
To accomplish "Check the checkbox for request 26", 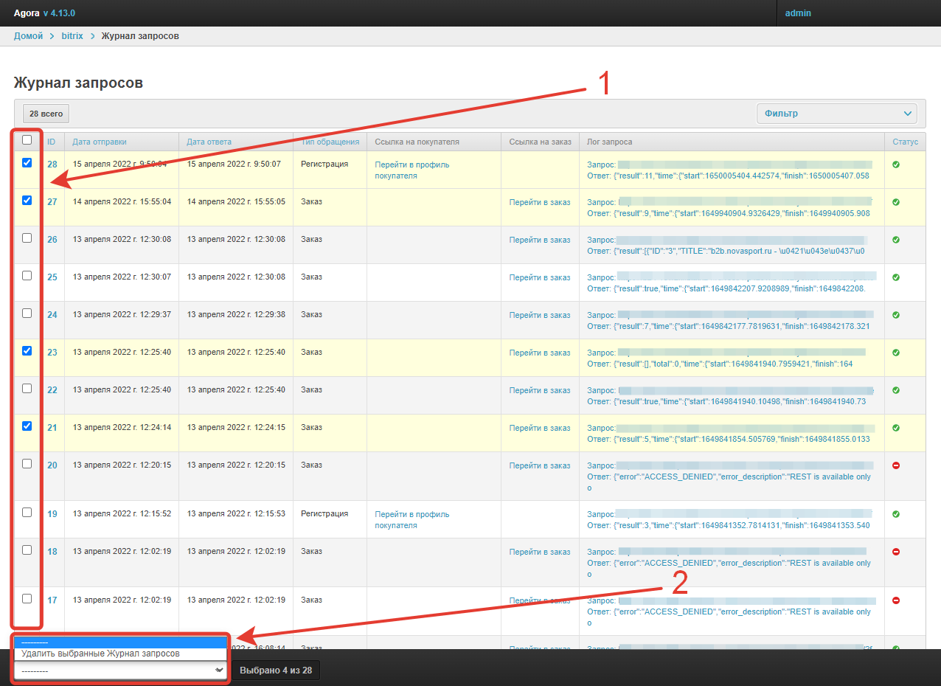I will pyautogui.click(x=27, y=238).
